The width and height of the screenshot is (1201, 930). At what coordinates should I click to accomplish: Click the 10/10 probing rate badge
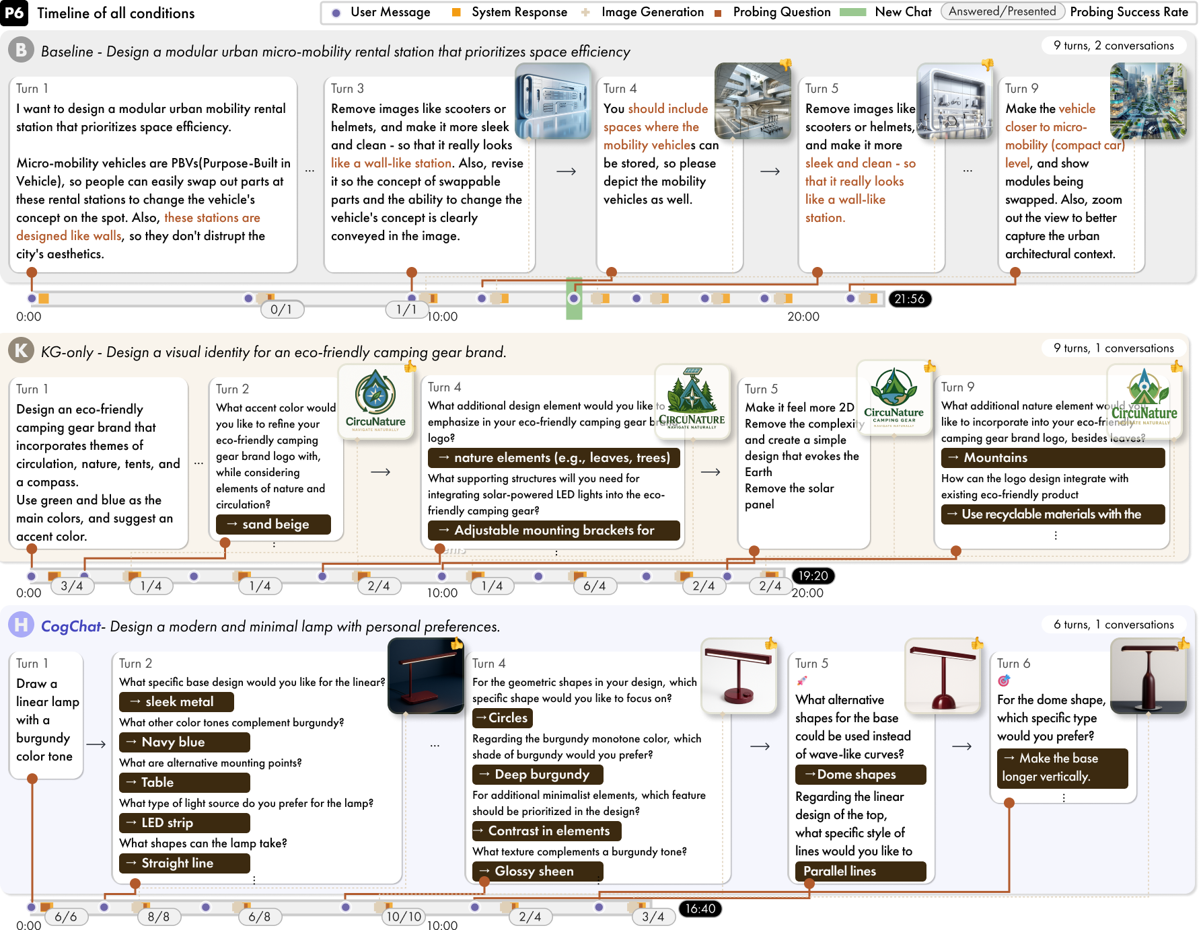tap(404, 917)
